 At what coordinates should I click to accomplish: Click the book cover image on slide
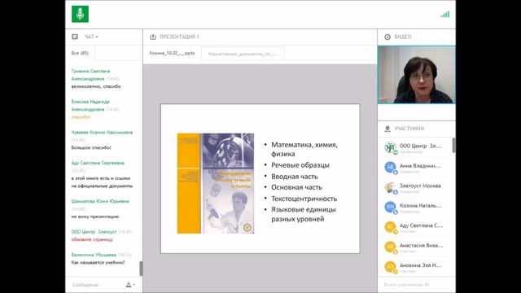pyautogui.click(x=216, y=183)
